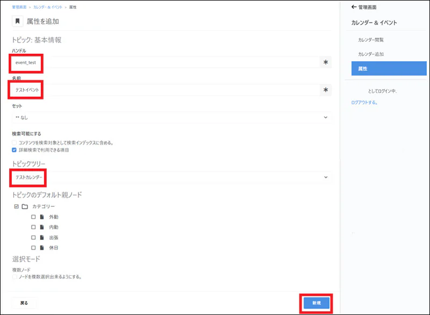Uncheck 詳細検索で利用できる項目 checkbox
The height and width of the screenshot is (315, 430).
tap(15, 150)
